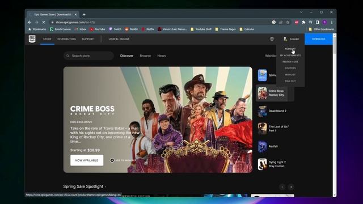Click the Epic Games logo icon
Screen dimensions: 363x204
pyautogui.click(x=32, y=39)
